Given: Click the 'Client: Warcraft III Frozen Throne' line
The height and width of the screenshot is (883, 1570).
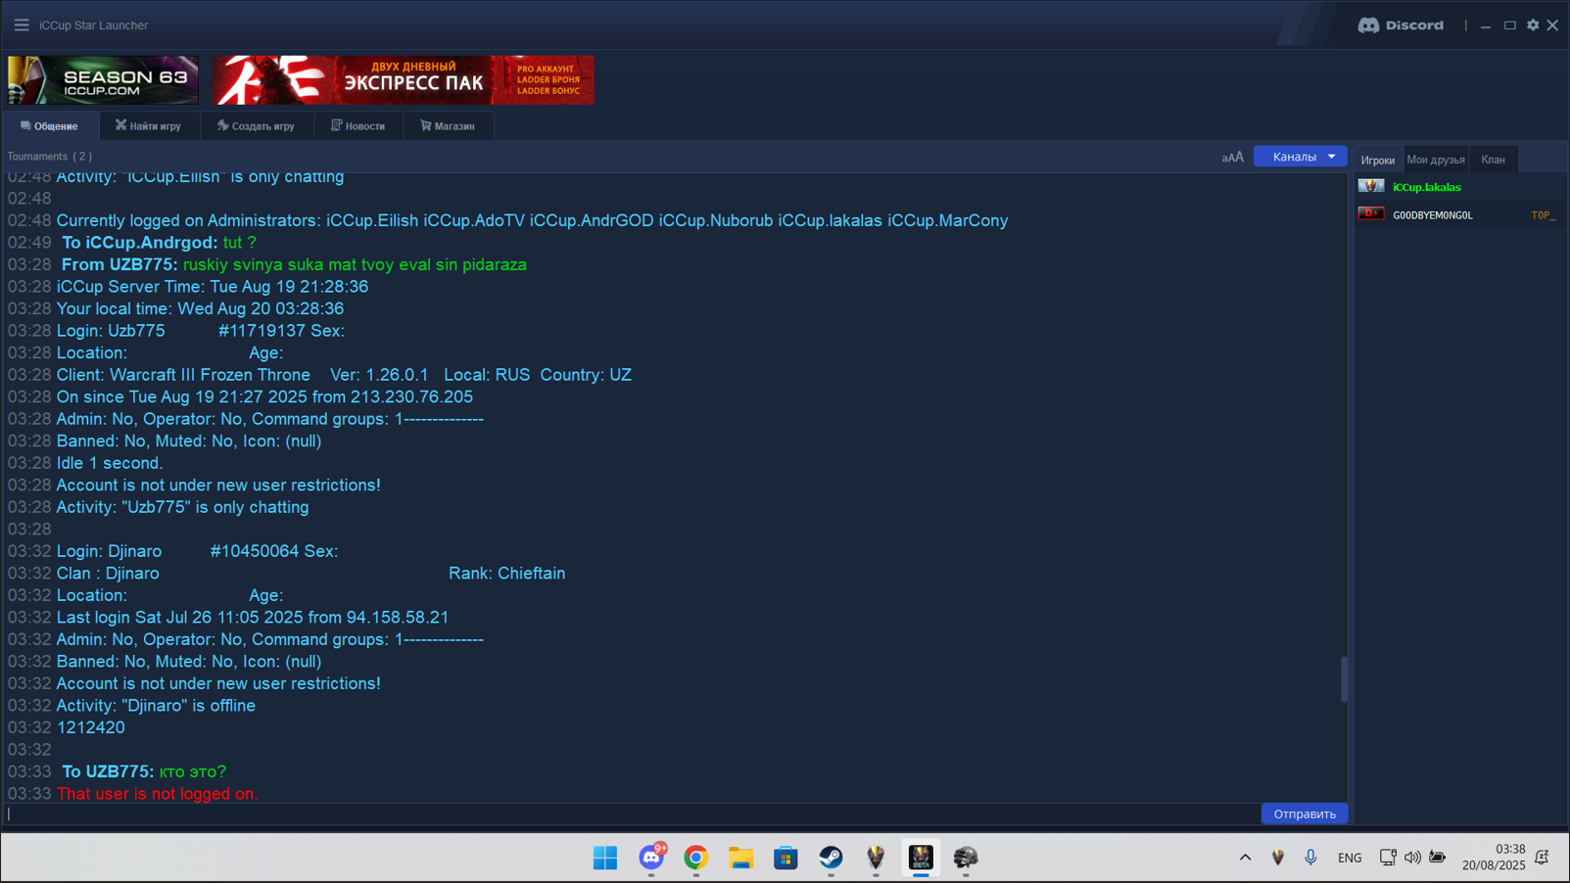Looking at the screenshot, I should coord(344,375).
